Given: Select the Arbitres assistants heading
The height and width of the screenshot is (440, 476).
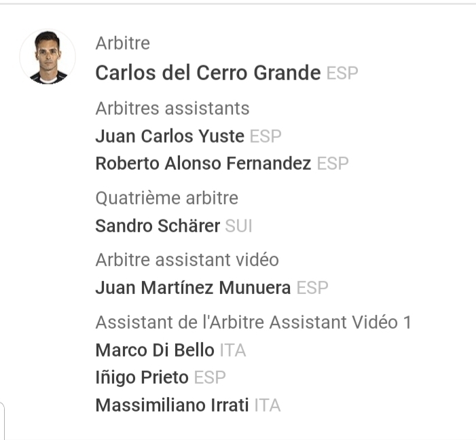Looking at the screenshot, I should tap(172, 109).
